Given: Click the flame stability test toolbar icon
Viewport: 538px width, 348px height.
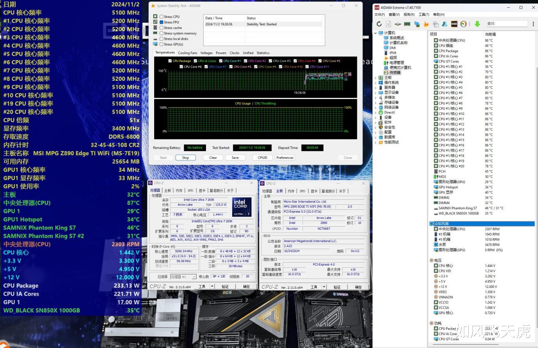Looking at the screenshot, I should [x=426, y=24].
